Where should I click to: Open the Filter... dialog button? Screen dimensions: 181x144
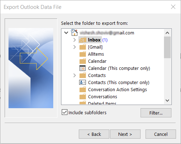156,113
